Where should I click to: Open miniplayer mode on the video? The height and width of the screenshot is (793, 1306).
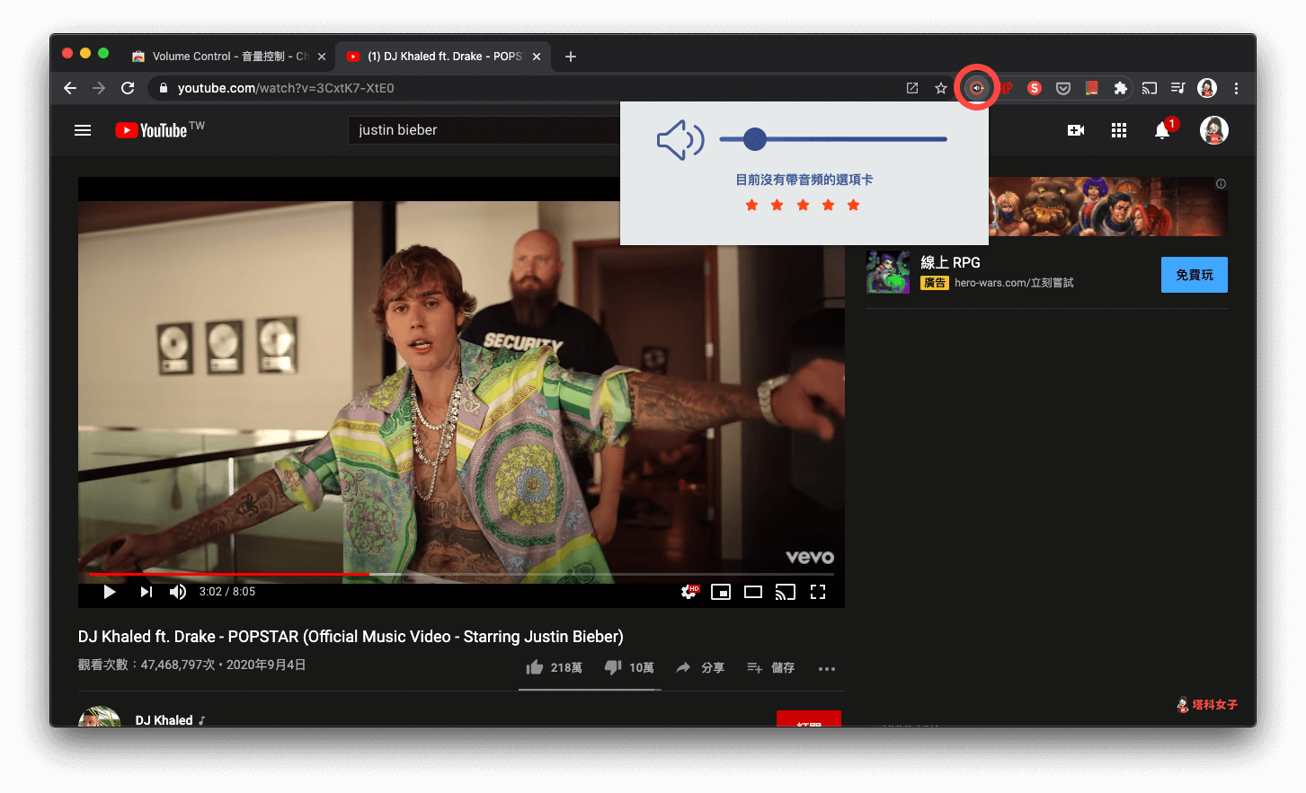pyautogui.click(x=720, y=592)
